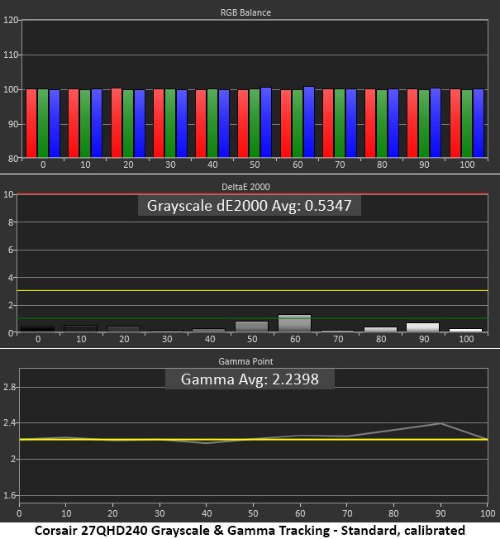Click the DeltaE bar at 20 percent
This screenshot has height=539, width=500.
124,329
